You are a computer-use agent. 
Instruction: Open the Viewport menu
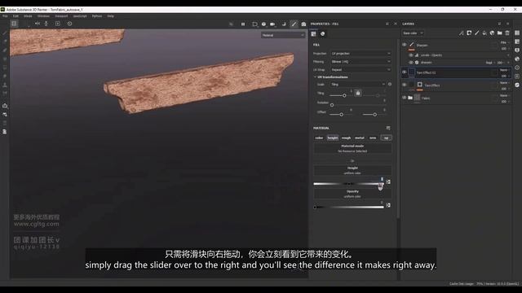61,16
